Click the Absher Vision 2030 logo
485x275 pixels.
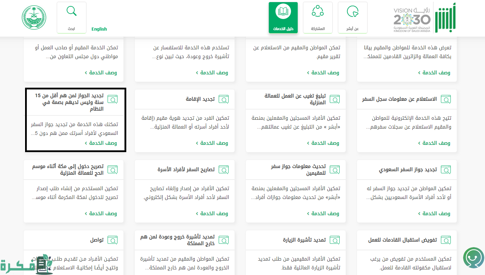pos(424,18)
